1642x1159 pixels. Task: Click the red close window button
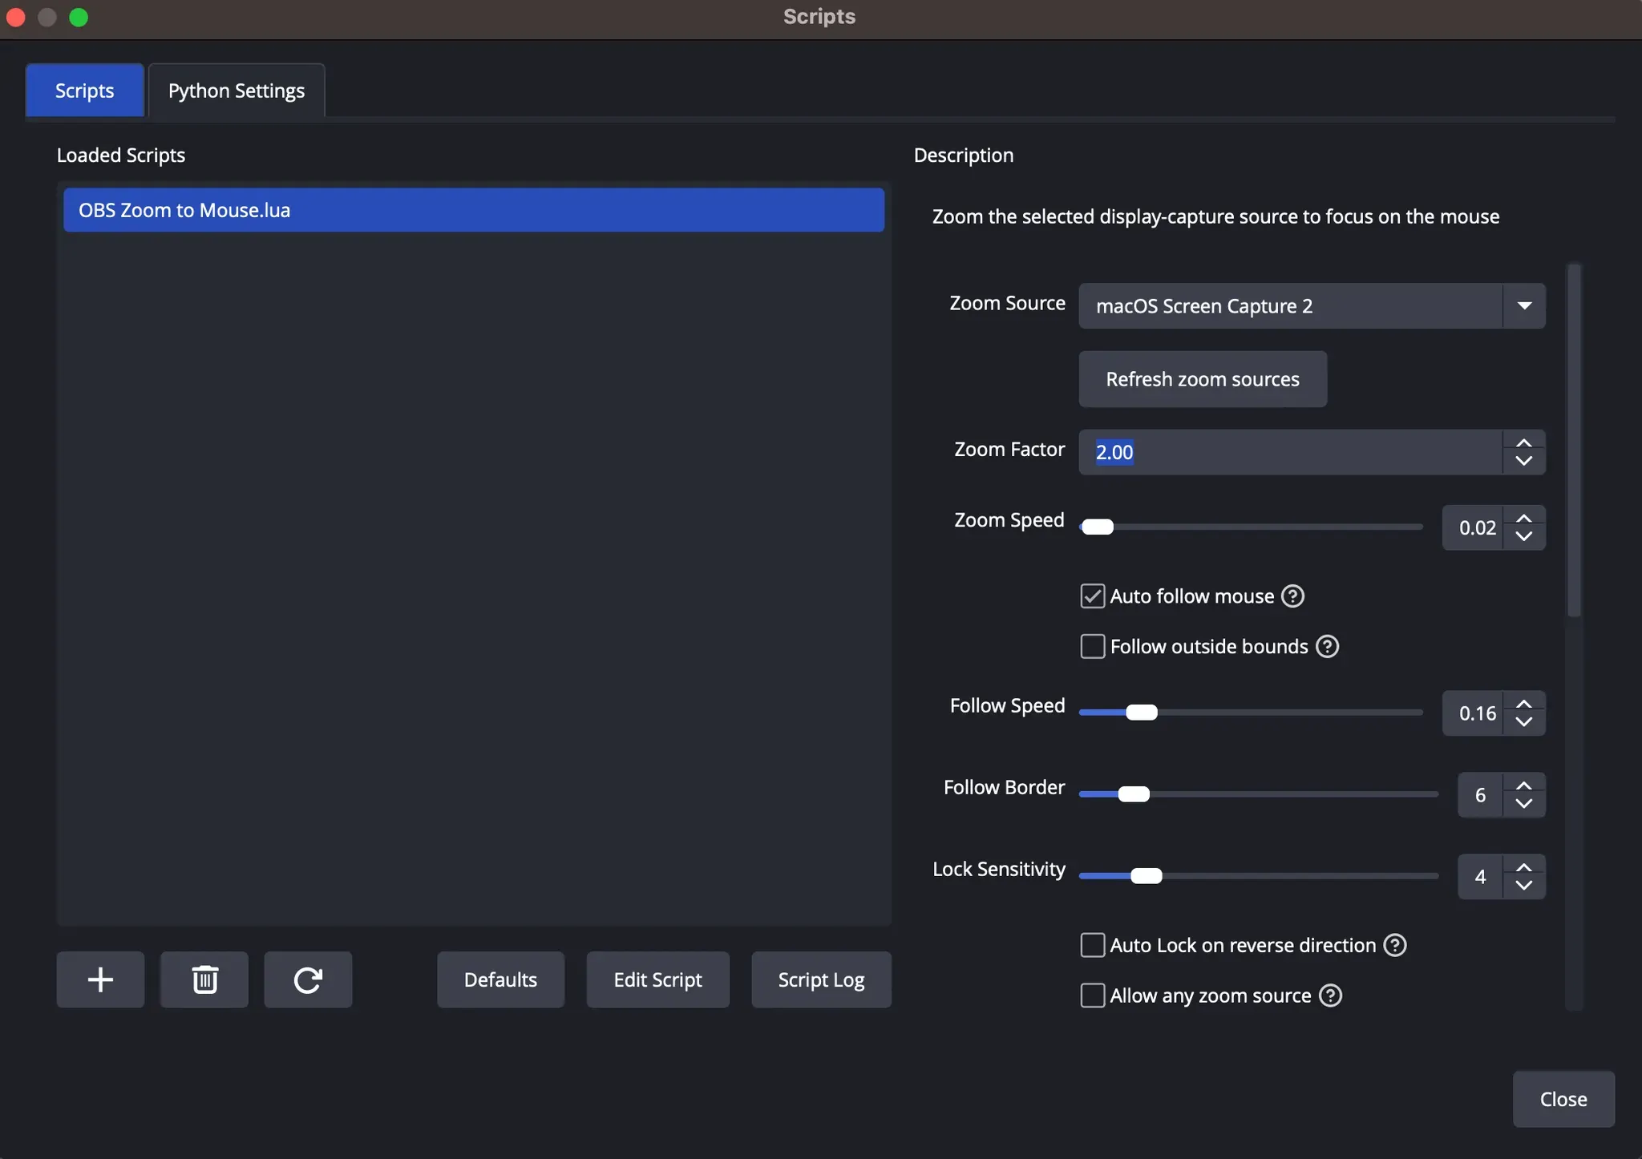[x=16, y=18]
